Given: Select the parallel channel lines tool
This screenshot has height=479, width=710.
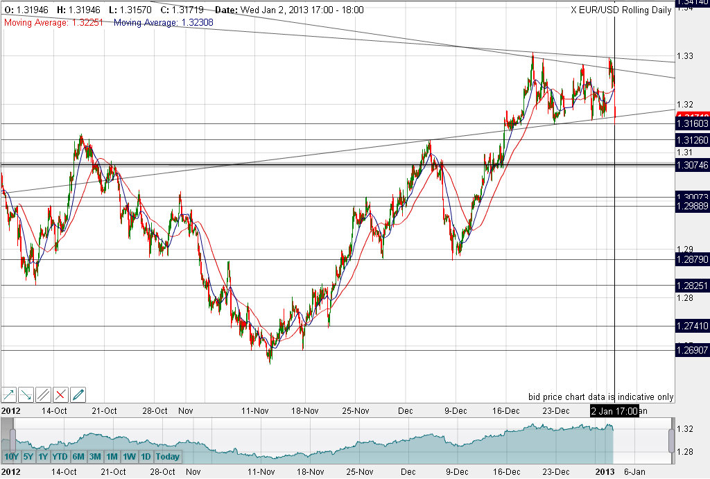Looking at the screenshot, I should point(44,395).
